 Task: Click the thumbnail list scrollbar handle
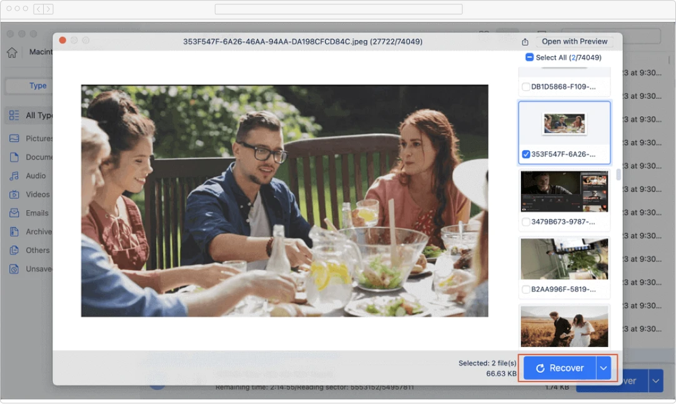click(619, 175)
